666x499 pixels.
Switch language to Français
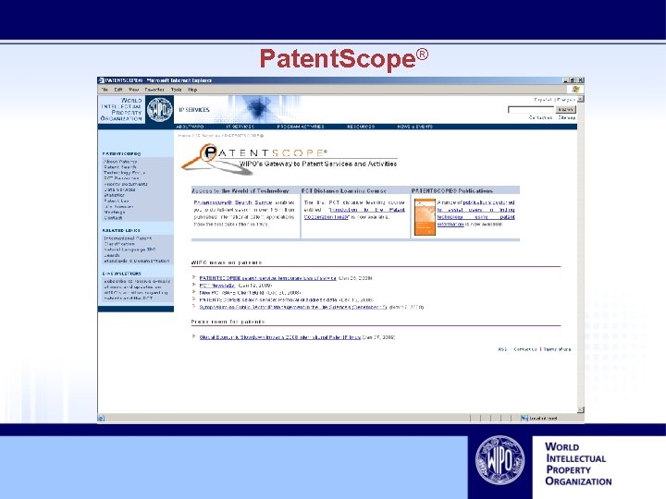pos(566,100)
